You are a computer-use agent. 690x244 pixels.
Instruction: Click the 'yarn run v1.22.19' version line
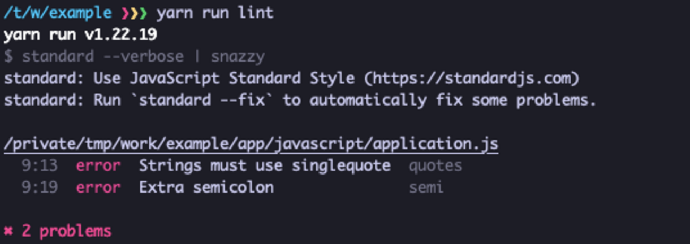(80, 35)
